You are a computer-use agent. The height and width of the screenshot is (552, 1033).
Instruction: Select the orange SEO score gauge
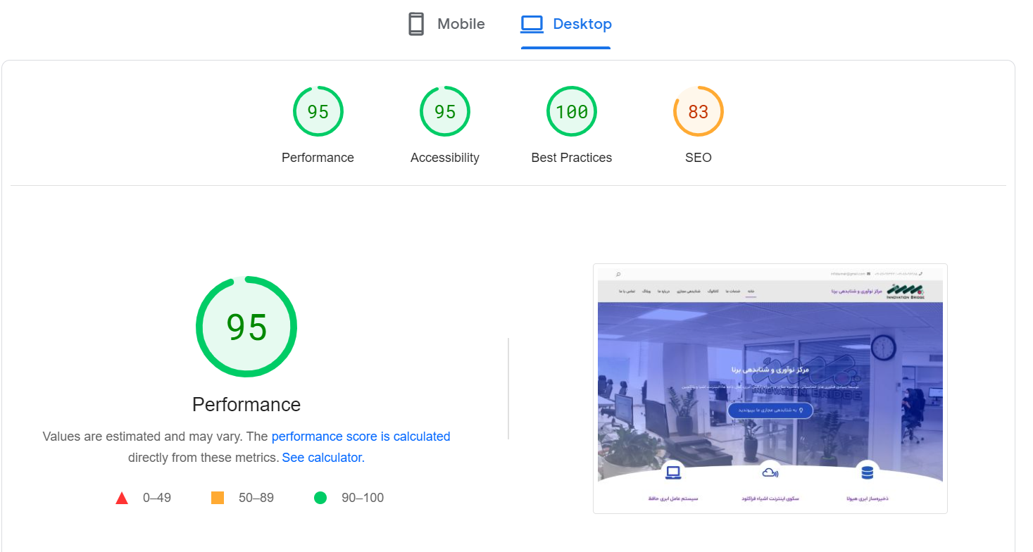pyautogui.click(x=698, y=111)
